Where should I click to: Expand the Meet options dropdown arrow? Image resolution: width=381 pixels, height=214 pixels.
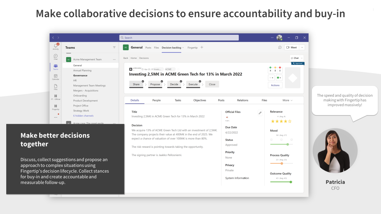(302, 47)
